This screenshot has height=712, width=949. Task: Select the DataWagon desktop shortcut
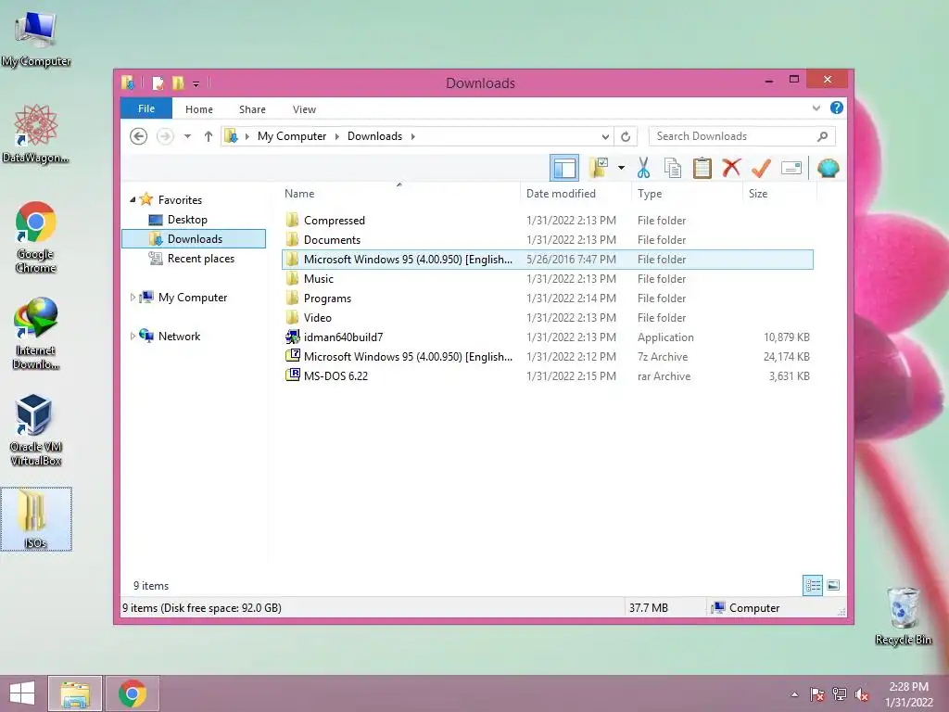point(36,133)
